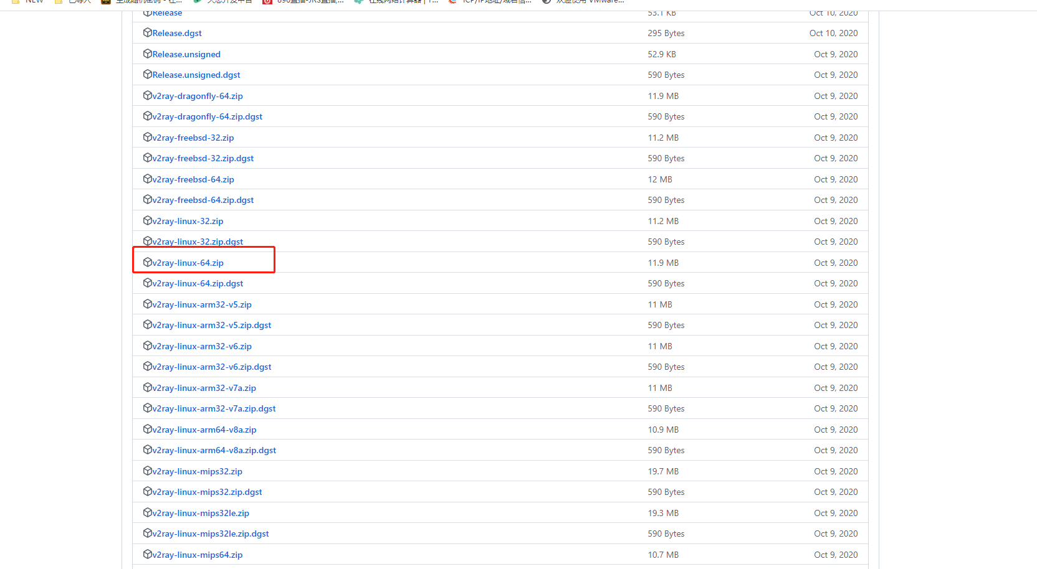Download the Release.dgst file
The height and width of the screenshot is (569, 1037).
pyautogui.click(x=177, y=33)
